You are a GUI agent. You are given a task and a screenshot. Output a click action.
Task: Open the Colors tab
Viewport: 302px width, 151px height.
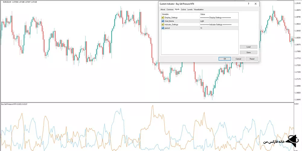click(183, 9)
